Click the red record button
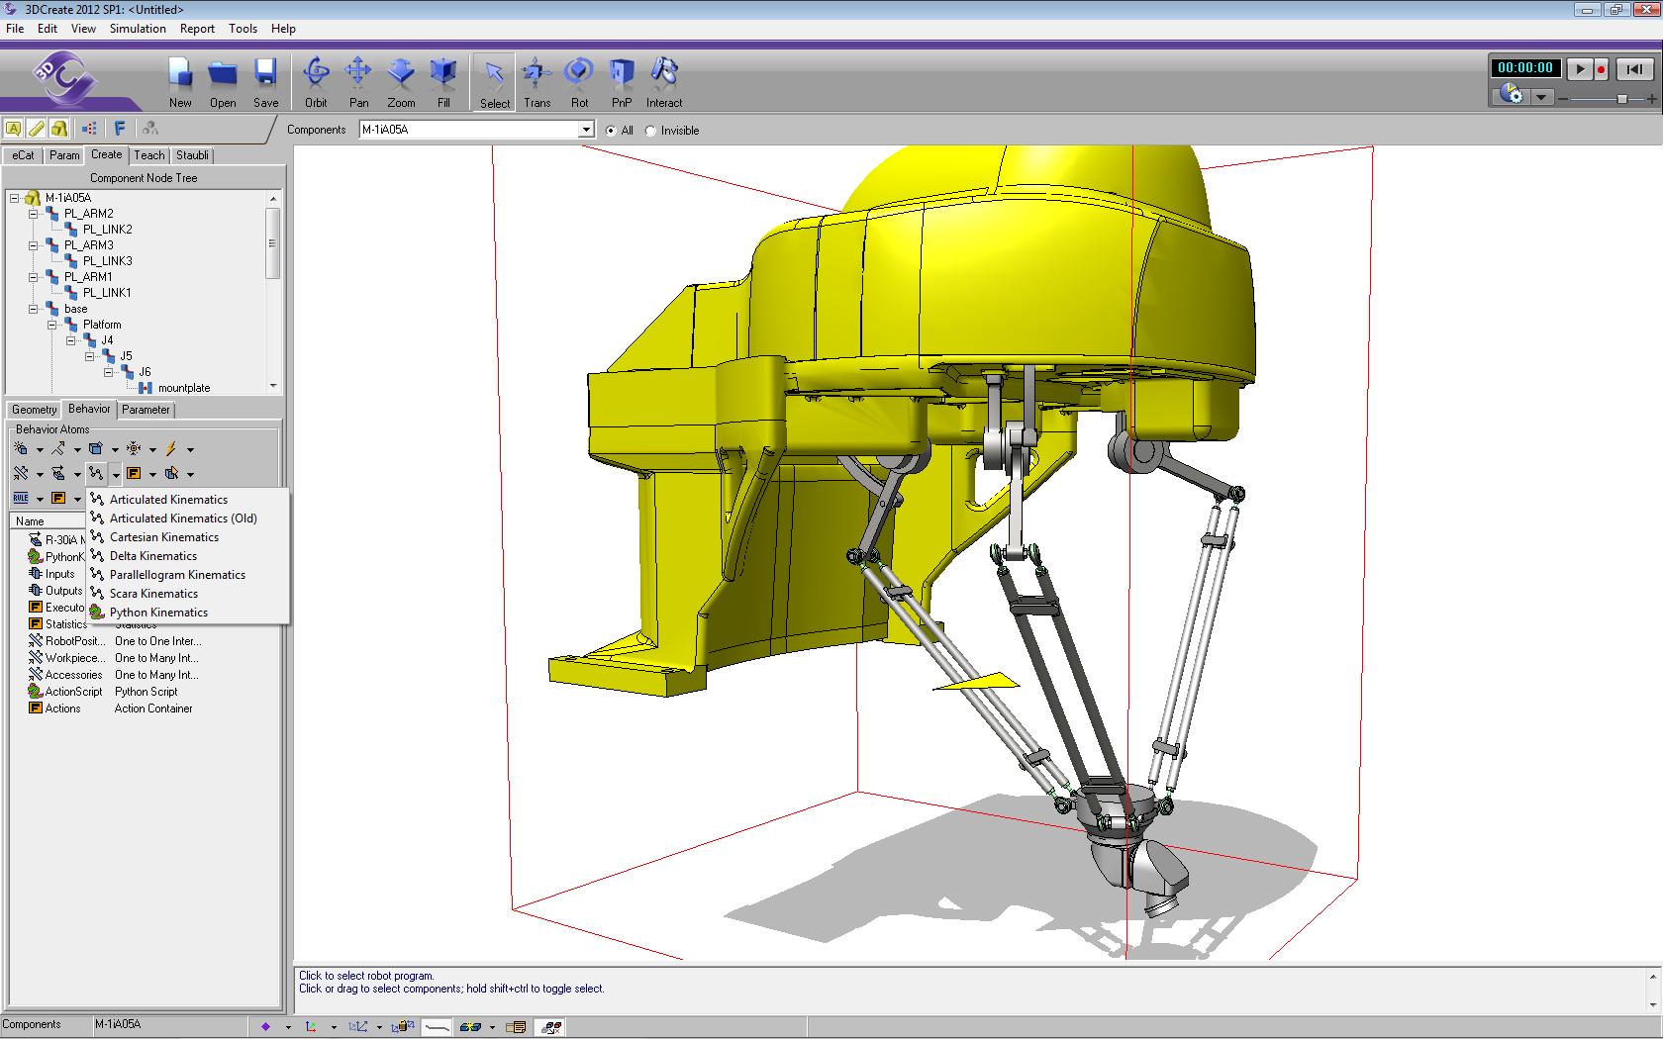 coord(1600,68)
